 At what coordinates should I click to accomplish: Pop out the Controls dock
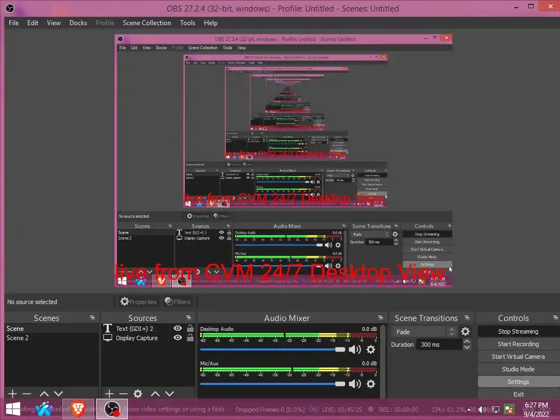pos(556,318)
